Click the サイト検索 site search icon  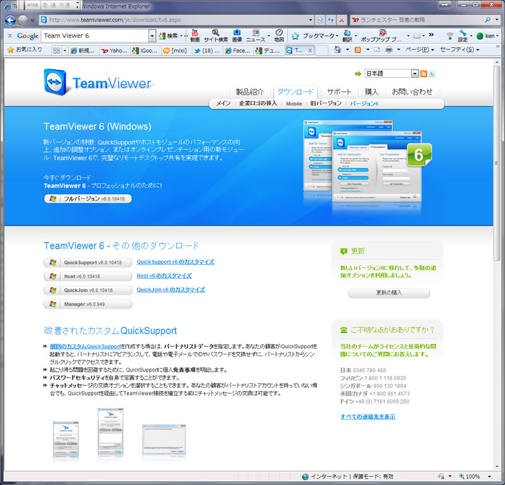pos(215,35)
